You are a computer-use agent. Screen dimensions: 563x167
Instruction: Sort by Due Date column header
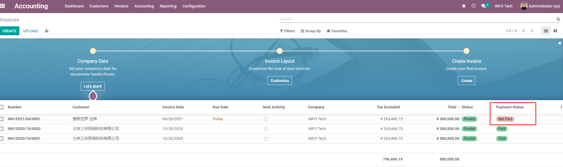pos(220,107)
